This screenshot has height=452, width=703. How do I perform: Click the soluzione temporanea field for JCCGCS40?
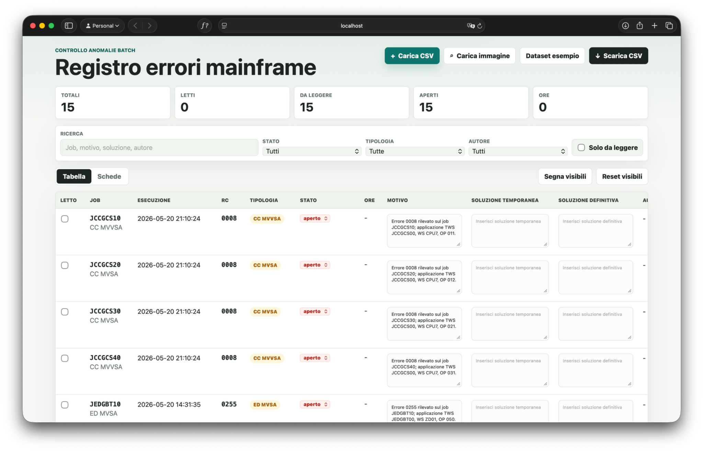(x=510, y=370)
